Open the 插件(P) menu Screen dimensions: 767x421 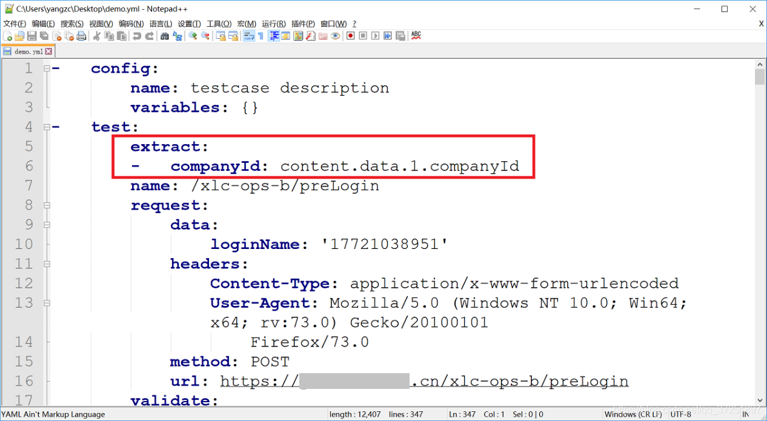(x=303, y=24)
